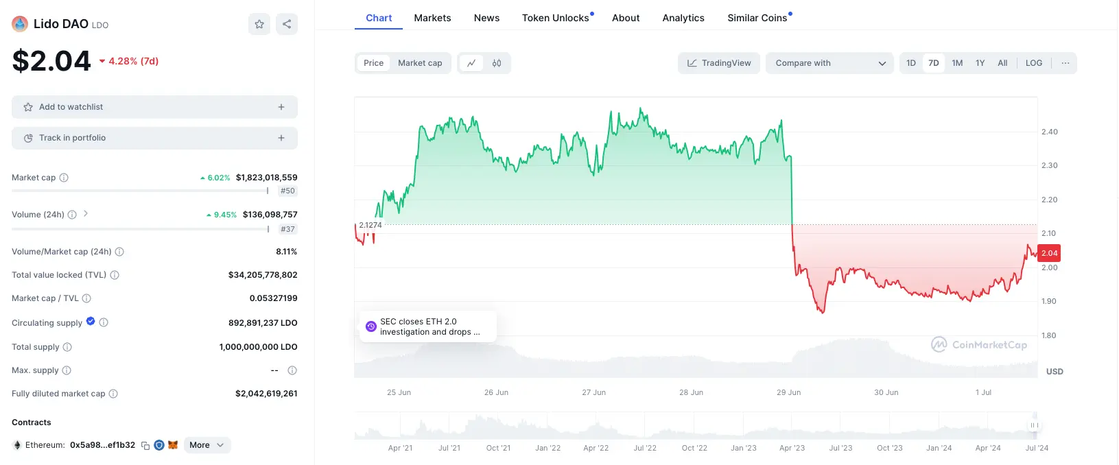Screen dimensions: 1119x465
Task: Open the Compare with dropdown
Action: pos(829,63)
